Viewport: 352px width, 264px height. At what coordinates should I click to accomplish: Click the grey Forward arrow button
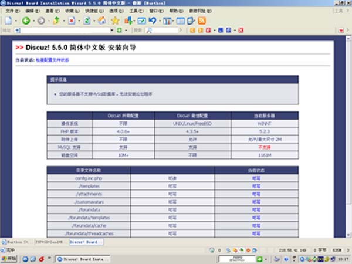[41, 21]
